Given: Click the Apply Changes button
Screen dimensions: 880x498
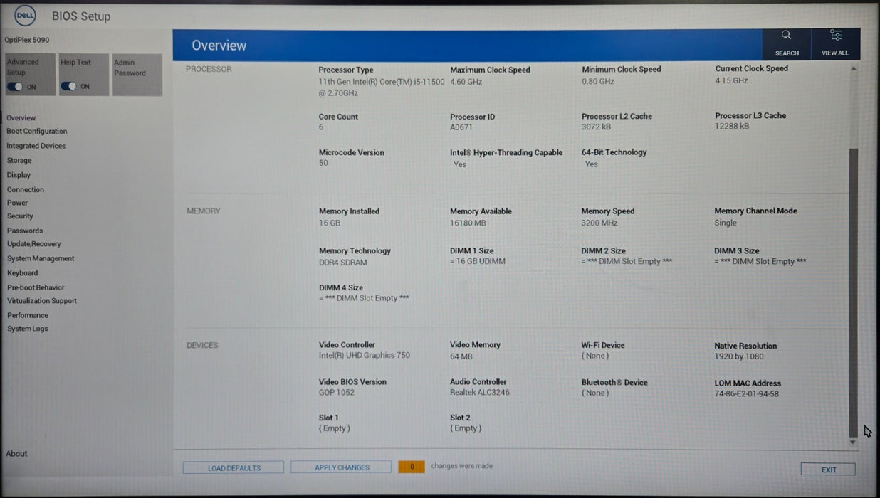Looking at the screenshot, I should (341, 467).
